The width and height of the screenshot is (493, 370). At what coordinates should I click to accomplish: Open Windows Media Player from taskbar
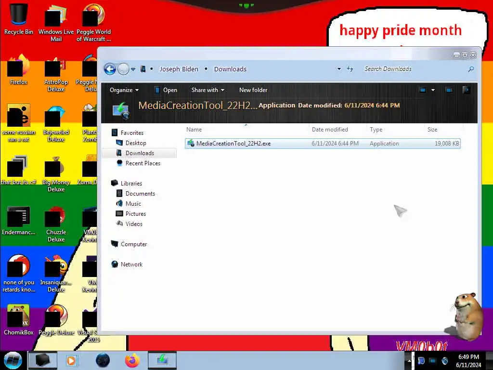(x=71, y=360)
